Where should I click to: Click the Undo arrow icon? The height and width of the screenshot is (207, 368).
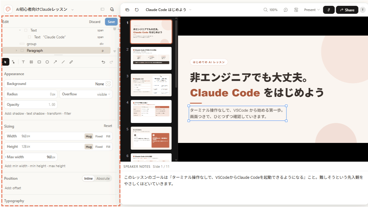pos(103,62)
